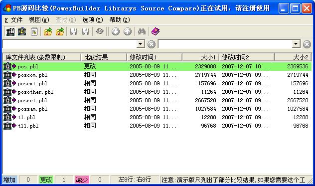Open the purple help book icon

[x=156, y=31]
